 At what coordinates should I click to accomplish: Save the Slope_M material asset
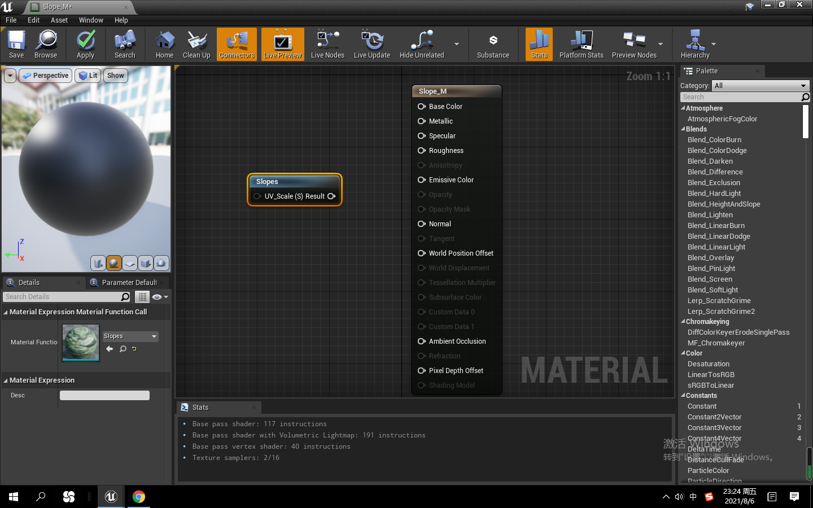[16, 44]
